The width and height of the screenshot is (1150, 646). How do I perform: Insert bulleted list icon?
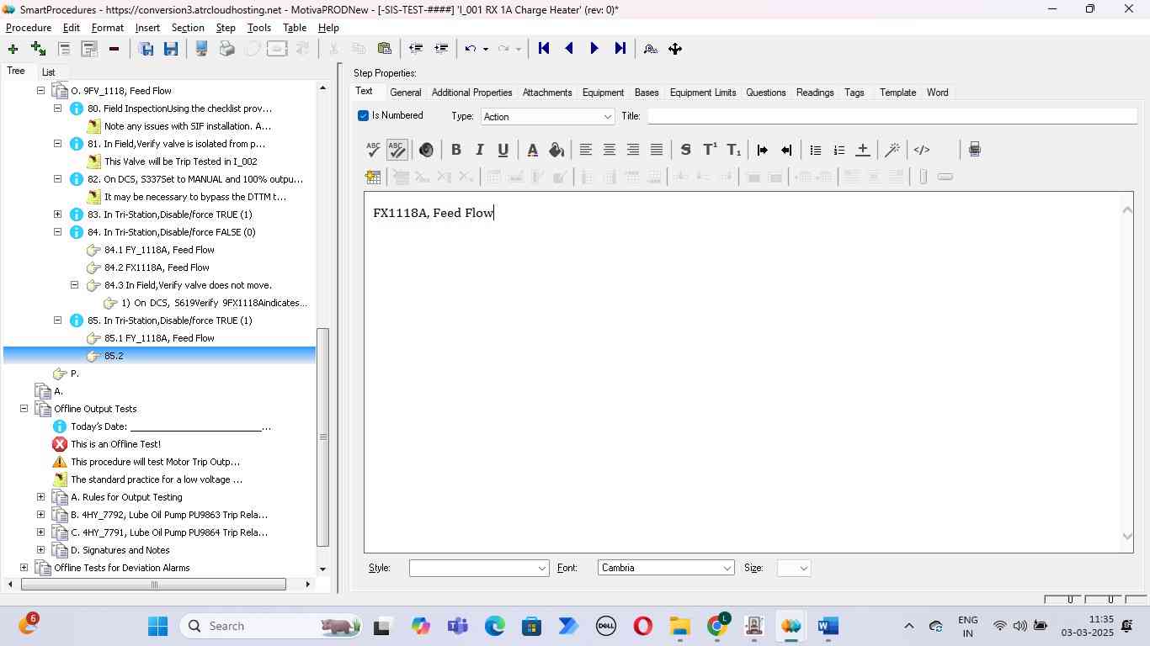815,150
